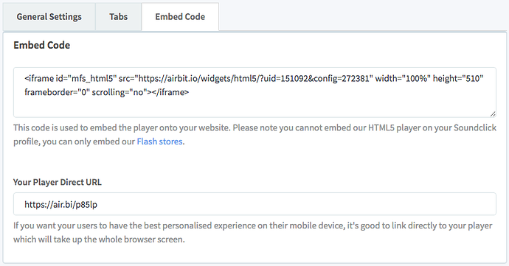Select the Embed Code tab
509x266 pixels.
[x=180, y=17]
